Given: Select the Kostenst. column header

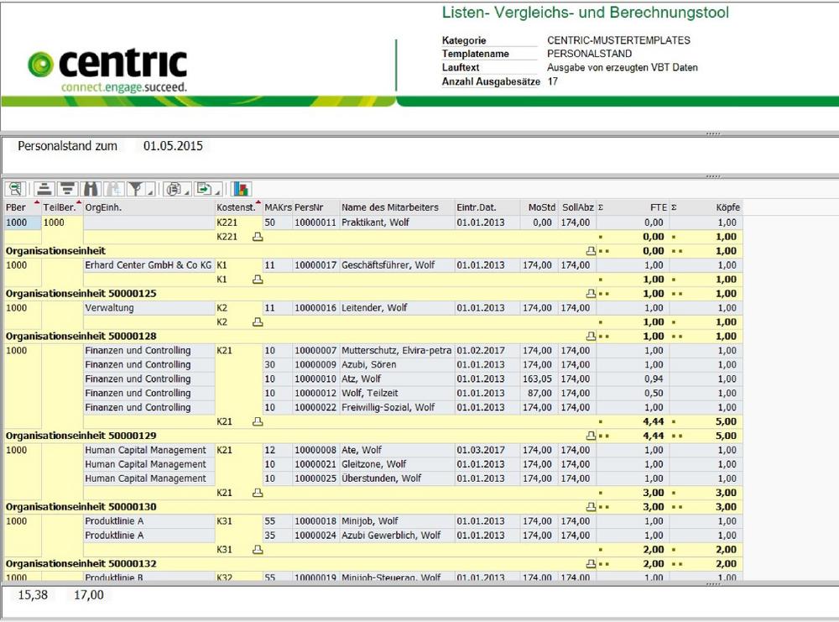Looking at the screenshot, I should (235, 207).
